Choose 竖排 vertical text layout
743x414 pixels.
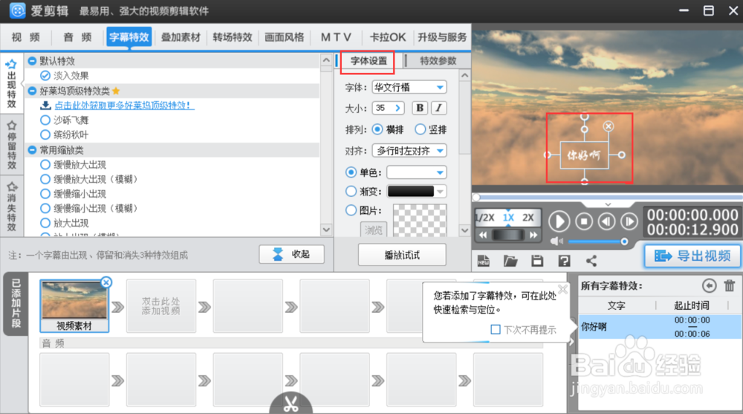(x=420, y=129)
